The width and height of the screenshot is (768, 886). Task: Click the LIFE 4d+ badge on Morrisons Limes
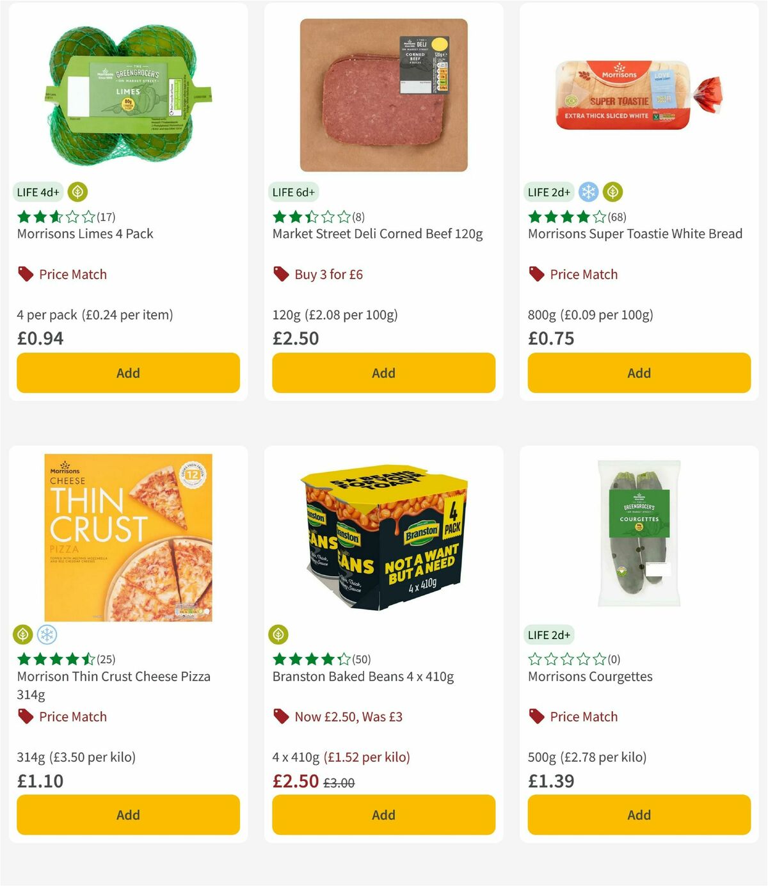coord(38,191)
